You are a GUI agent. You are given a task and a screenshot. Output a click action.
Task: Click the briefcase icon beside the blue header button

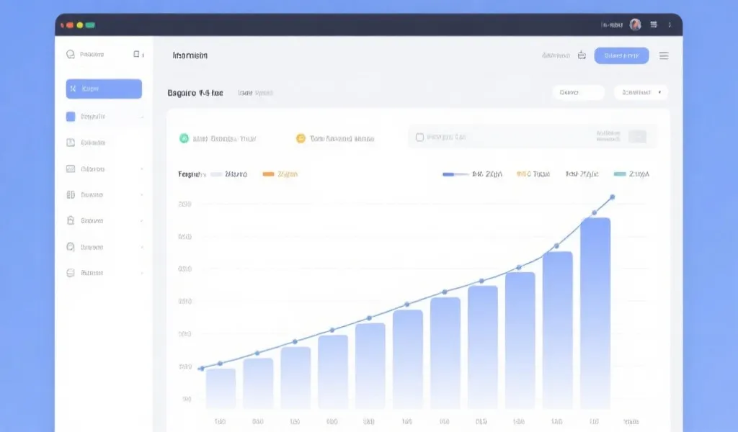[x=582, y=55]
